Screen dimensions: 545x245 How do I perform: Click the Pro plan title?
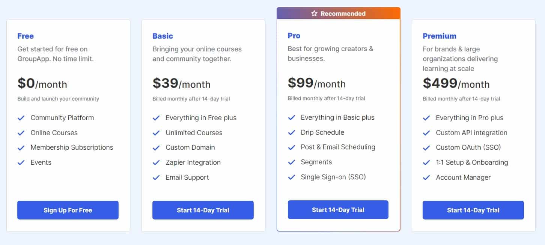(x=294, y=36)
